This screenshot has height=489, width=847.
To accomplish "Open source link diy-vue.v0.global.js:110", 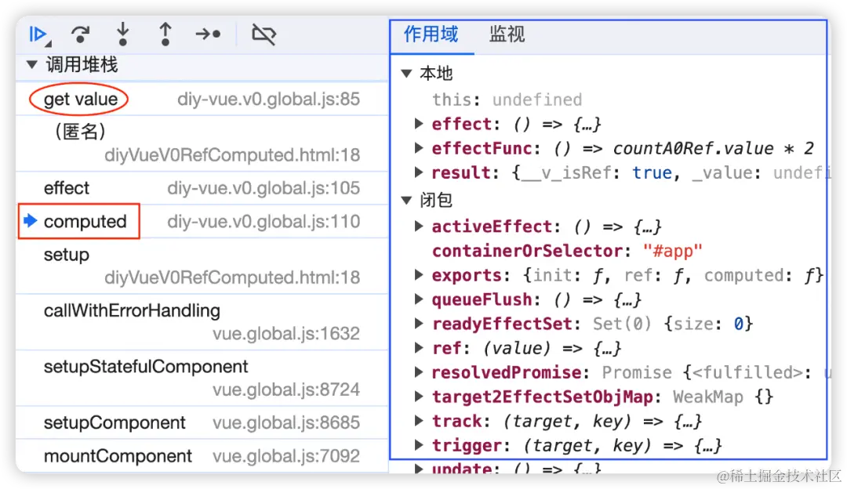I will pyautogui.click(x=264, y=221).
